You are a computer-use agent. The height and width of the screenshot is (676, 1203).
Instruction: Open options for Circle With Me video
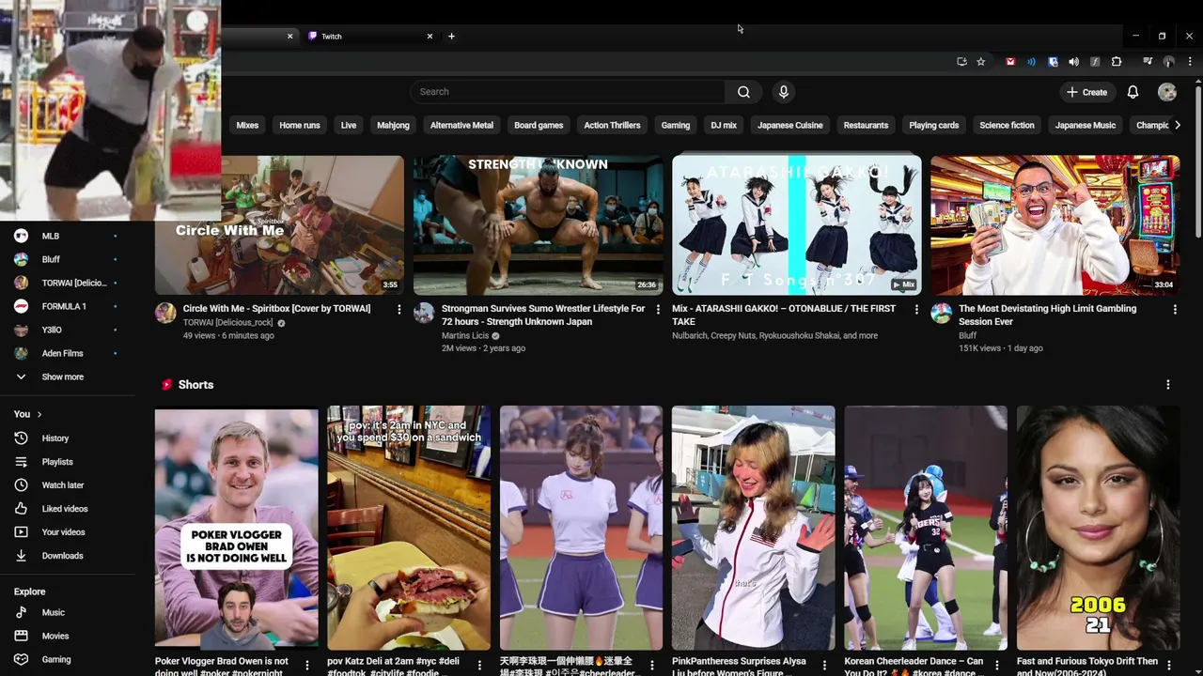pyautogui.click(x=398, y=309)
